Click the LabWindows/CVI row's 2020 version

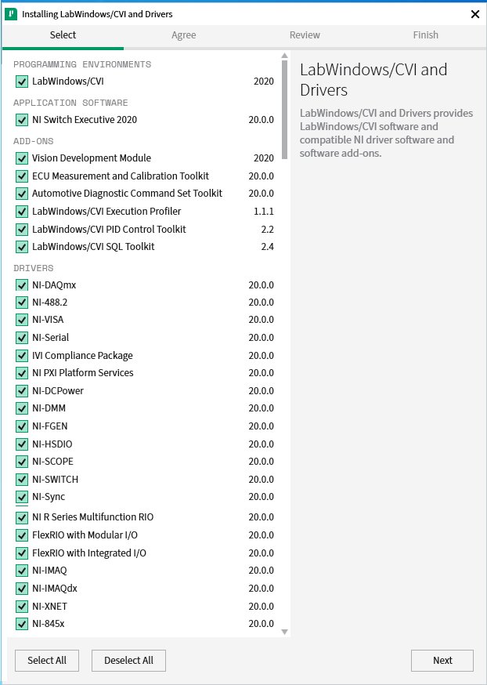pos(264,82)
